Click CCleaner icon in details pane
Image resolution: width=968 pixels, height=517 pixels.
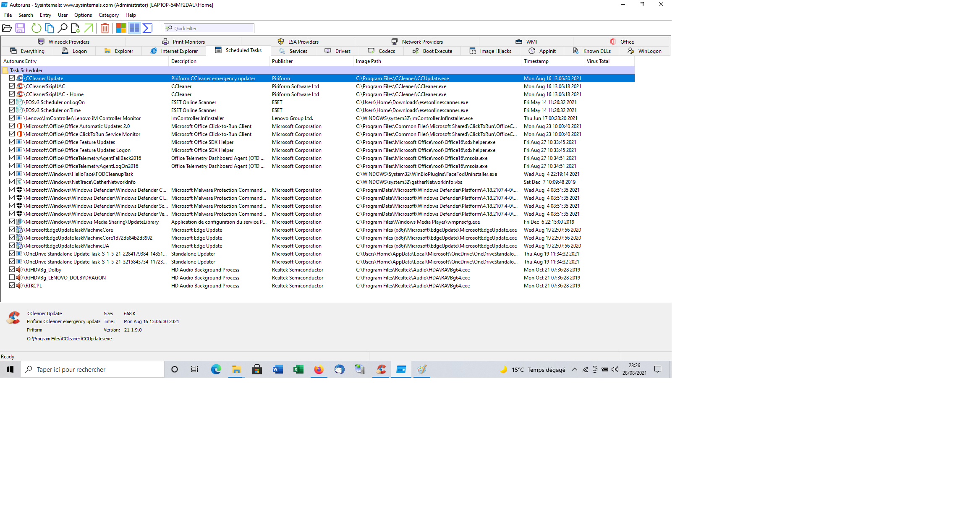point(13,318)
